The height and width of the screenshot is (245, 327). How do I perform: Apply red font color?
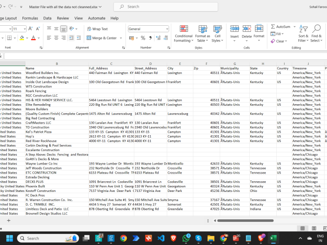pos(34,38)
